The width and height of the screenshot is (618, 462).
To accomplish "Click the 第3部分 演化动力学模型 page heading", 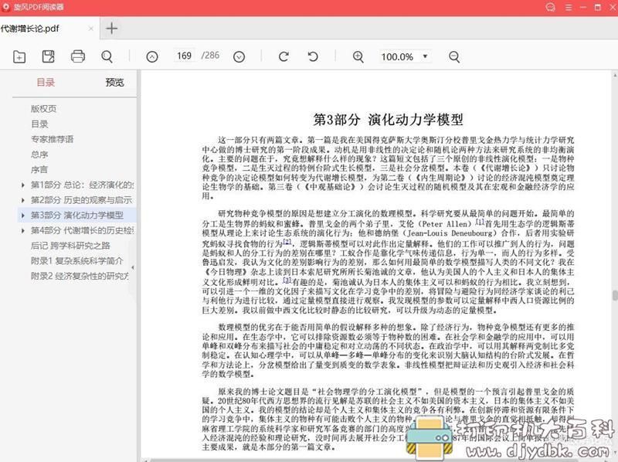I will pyautogui.click(x=388, y=120).
